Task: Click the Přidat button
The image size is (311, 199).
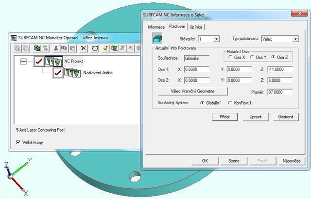Action: pyautogui.click(x=225, y=117)
